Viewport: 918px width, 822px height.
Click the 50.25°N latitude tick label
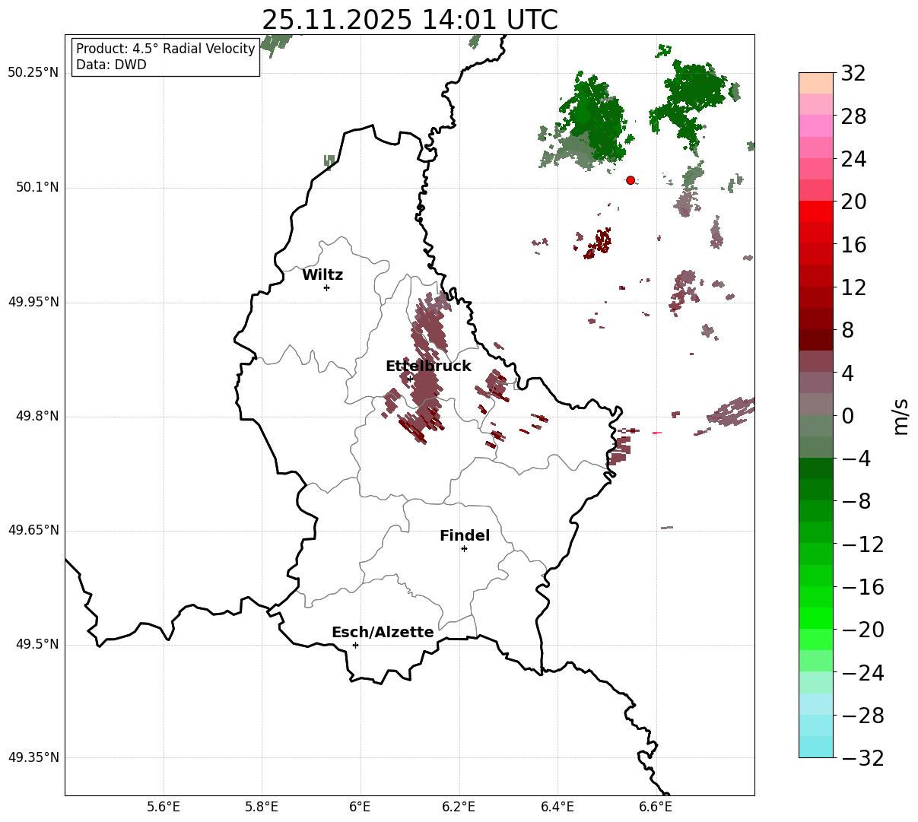[x=33, y=73]
